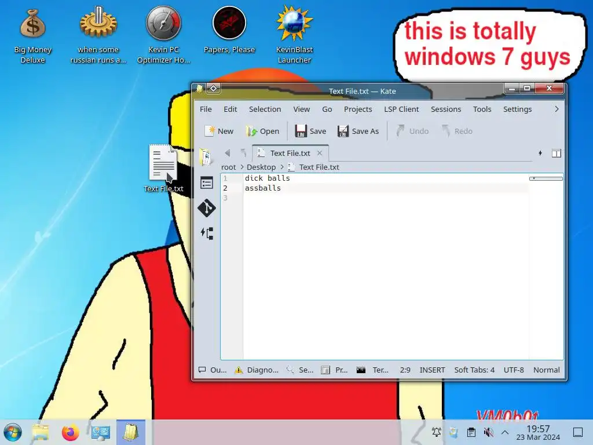Open the Projects sidebar panel icon below Git
This screenshot has width=593, height=445.
click(x=207, y=233)
